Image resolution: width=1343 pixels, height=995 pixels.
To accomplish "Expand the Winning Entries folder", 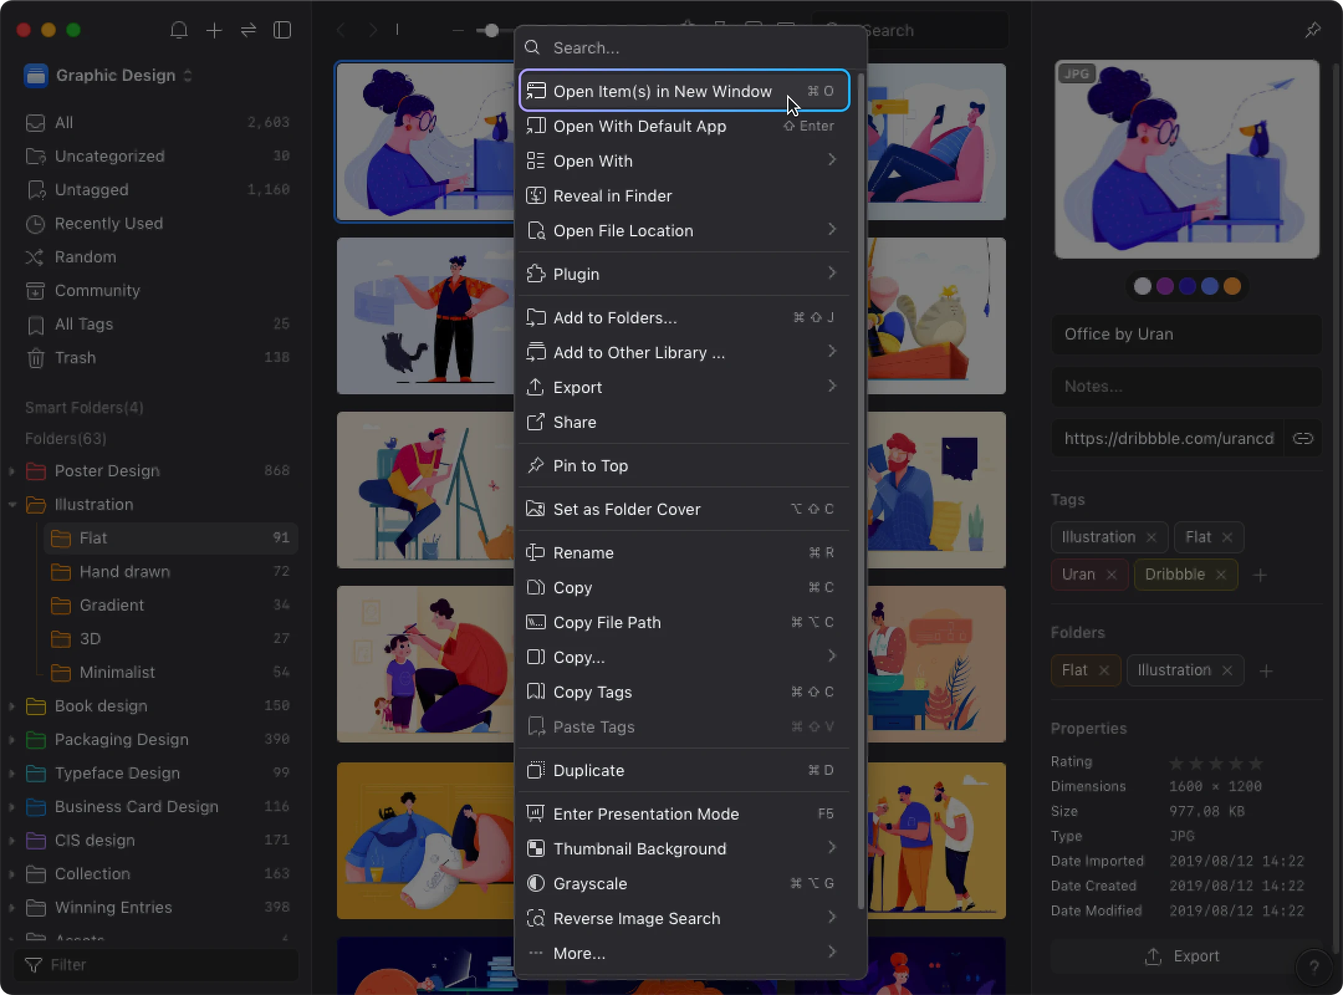I will (x=12, y=907).
